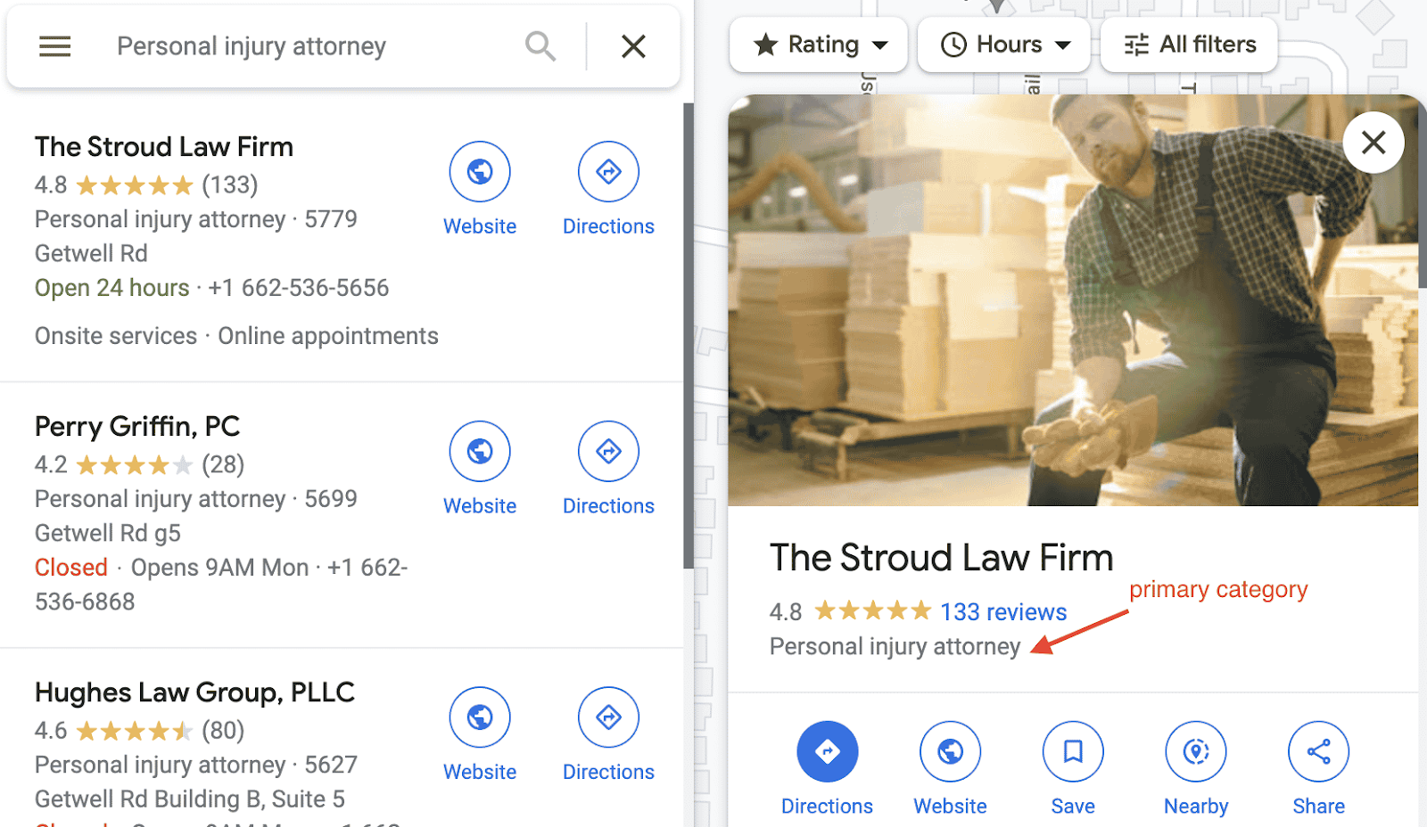1427x827 pixels.
Task: Close the Stroud Law Firm detail card
Action: coord(1373,143)
